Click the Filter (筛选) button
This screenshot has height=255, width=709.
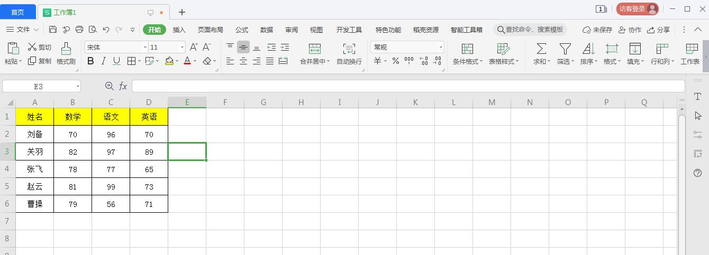point(565,54)
